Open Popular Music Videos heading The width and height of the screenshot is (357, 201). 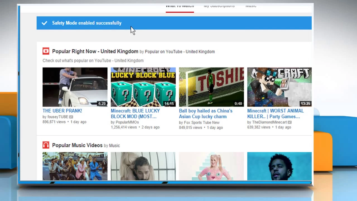77,145
